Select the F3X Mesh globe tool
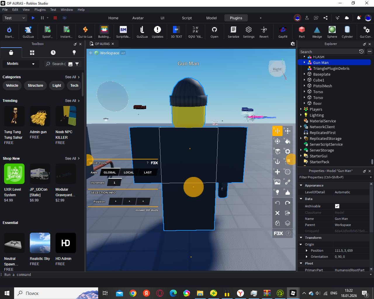Screen dimensions: 374x299 [288, 172]
